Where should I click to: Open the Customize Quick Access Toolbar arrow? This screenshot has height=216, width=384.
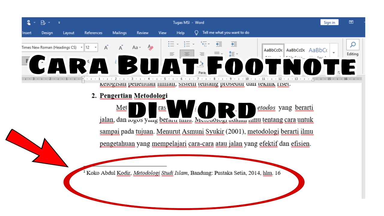(x=59, y=22)
